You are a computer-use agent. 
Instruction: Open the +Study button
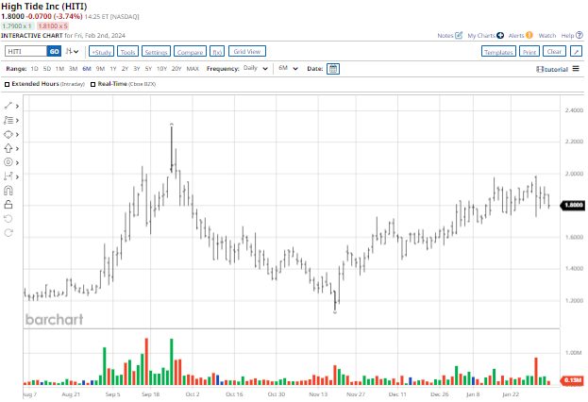pyautogui.click(x=102, y=52)
